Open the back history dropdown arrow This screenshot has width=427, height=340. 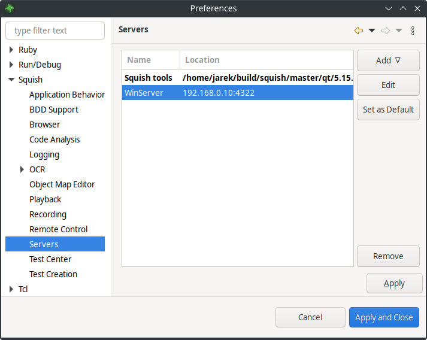371,31
